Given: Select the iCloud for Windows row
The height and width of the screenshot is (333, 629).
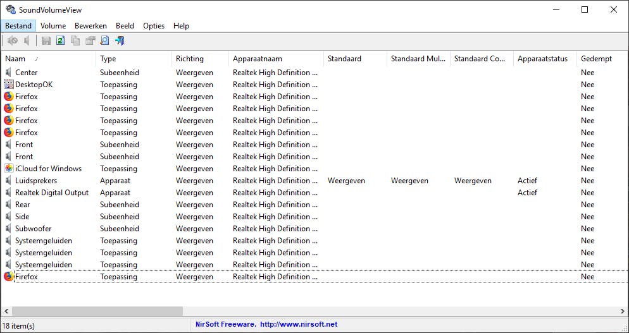Looking at the screenshot, I should (314, 169).
